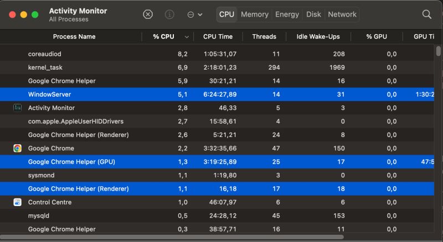
Task: Sort by the Threads column header
Action: point(264,36)
